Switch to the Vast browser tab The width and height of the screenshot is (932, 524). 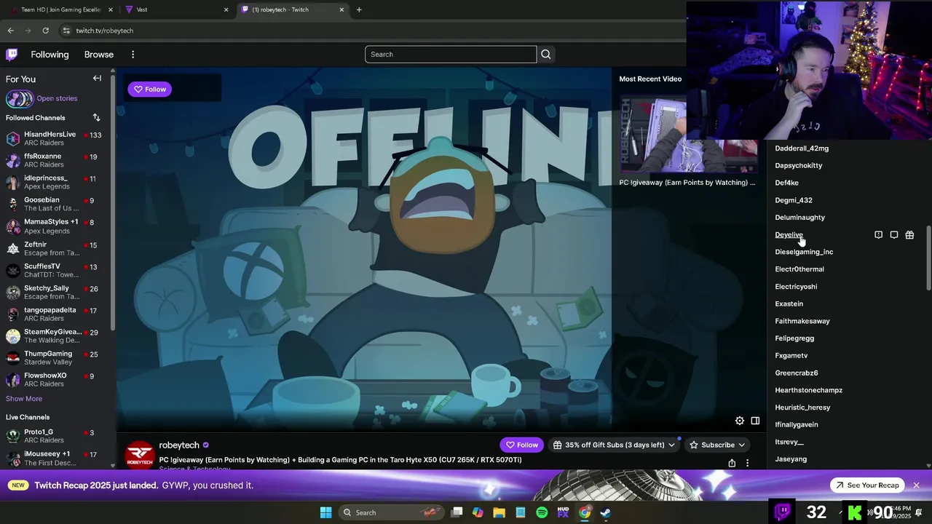tap(176, 9)
